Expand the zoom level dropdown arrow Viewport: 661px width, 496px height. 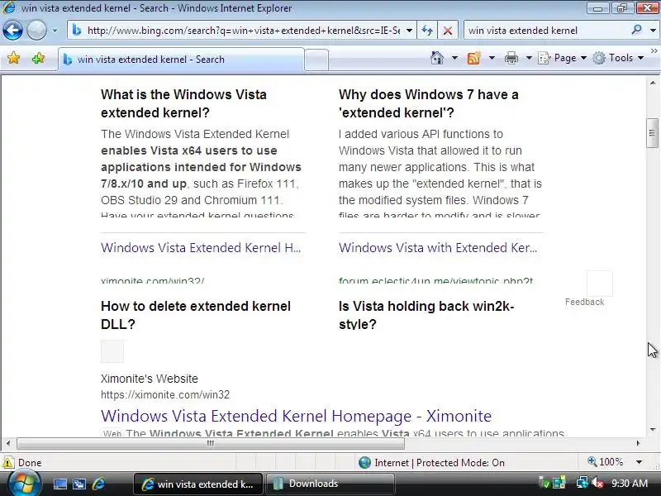(x=639, y=462)
